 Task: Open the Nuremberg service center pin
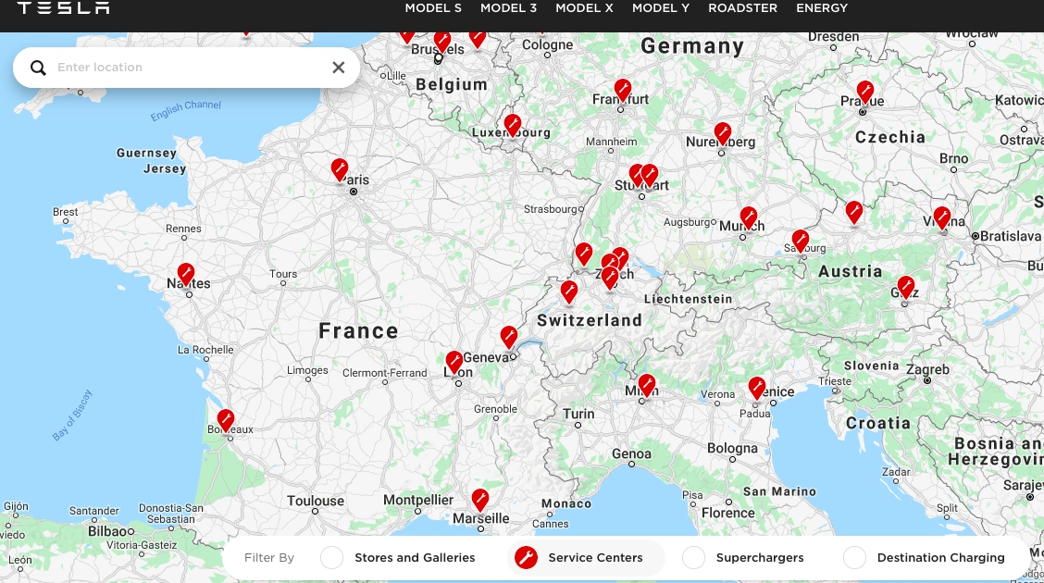coord(723,134)
